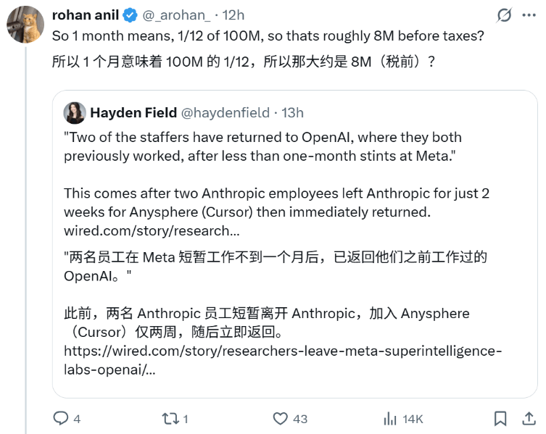546x434 pixels.
Task: Open Hayden Field's display name
Action: click(133, 112)
